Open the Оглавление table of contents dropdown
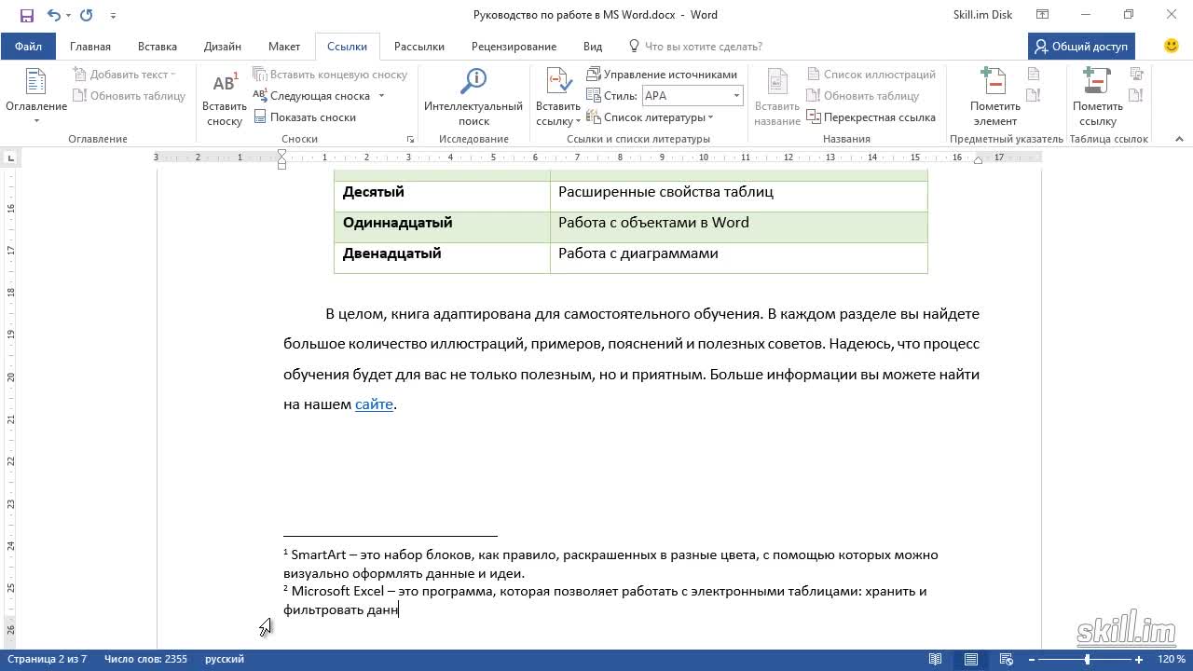The height and width of the screenshot is (671, 1193). pyautogui.click(x=36, y=96)
